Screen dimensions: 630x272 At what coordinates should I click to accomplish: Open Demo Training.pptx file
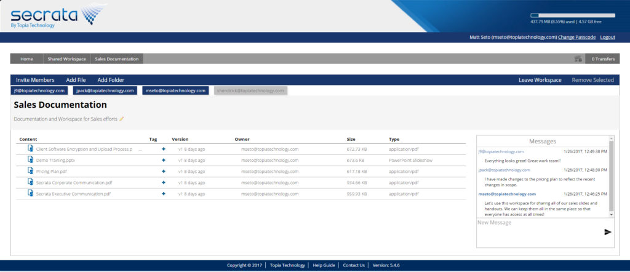tap(55, 160)
